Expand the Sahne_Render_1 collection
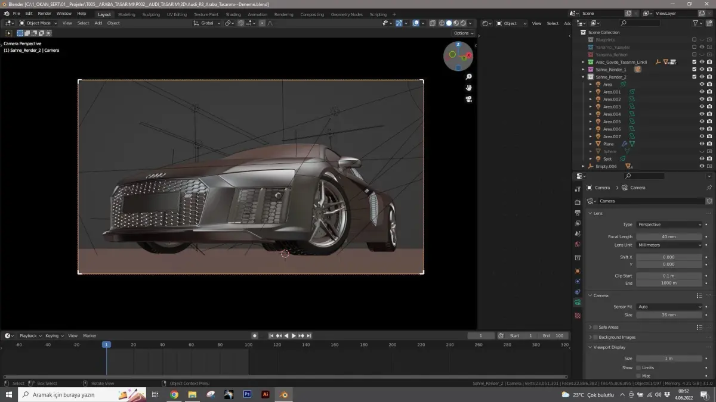This screenshot has width=716, height=402. (584, 70)
